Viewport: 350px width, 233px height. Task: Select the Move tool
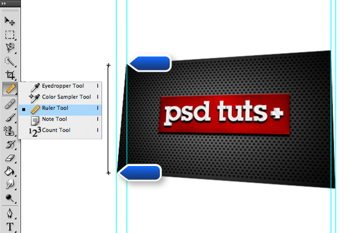9,21
